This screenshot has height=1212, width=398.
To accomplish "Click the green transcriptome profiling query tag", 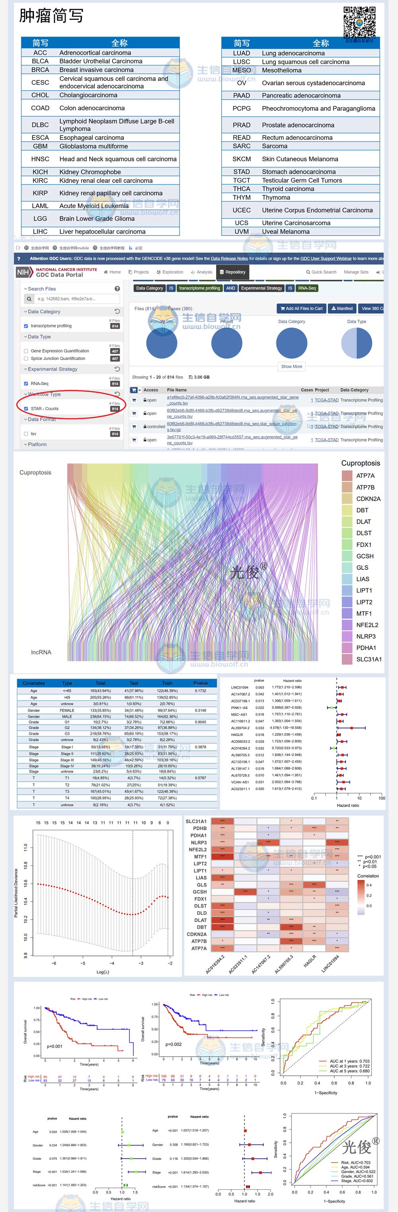I will pyautogui.click(x=200, y=288).
